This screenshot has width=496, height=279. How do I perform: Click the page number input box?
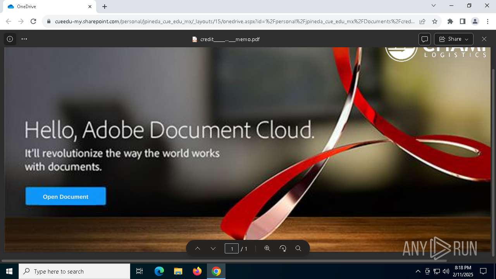click(x=232, y=248)
